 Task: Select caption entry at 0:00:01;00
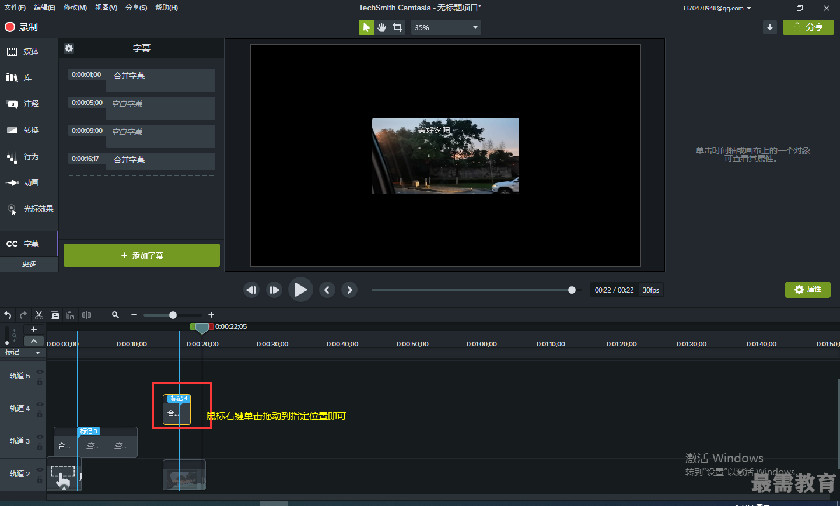pos(142,80)
